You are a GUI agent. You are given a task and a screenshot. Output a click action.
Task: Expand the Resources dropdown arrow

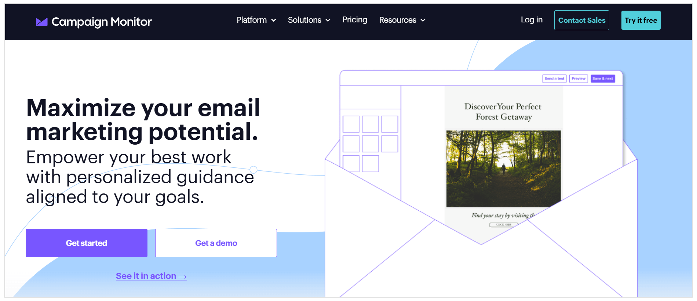423,21
